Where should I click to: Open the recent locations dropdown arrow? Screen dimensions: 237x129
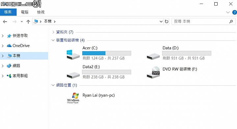click(x=22, y=22)
